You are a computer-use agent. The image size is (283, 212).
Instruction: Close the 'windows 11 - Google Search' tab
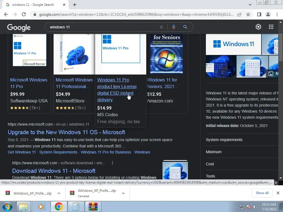click(x=64, y=5)
